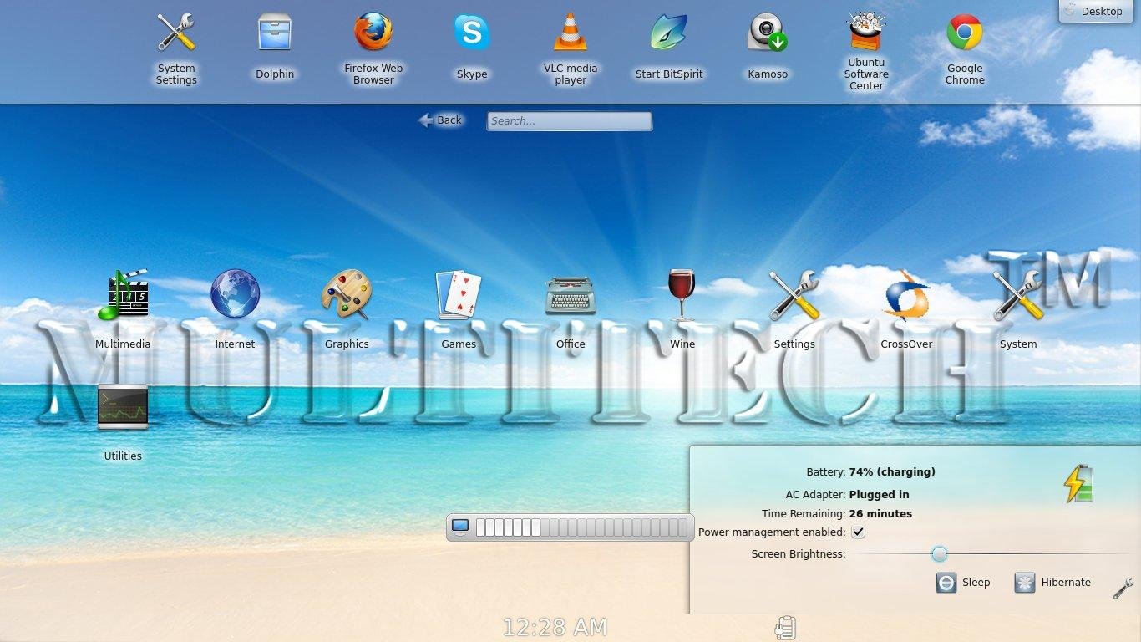The height and width of the screenshot is (642, 1141).
Task: Start BitSpirit from the favorites
Action: click(669, 46)
